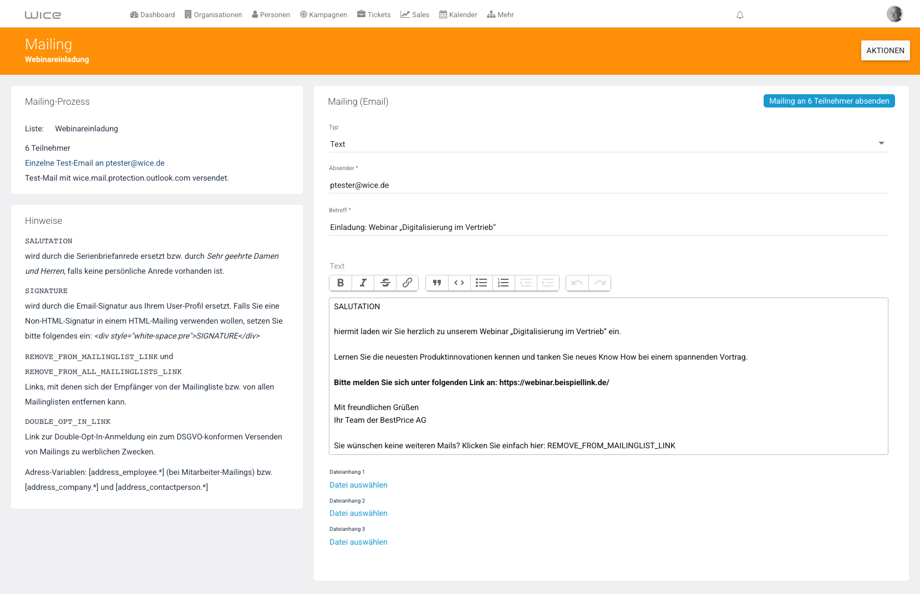
Task: Open the Sales section
Action: (415, 15)
